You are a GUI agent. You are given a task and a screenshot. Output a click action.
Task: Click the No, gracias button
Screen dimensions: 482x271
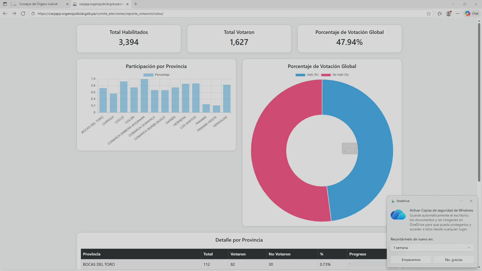coord(454,260)
